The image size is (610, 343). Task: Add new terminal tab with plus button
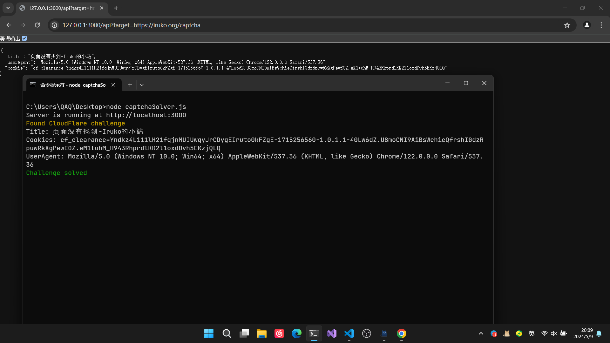pos(130,85)
